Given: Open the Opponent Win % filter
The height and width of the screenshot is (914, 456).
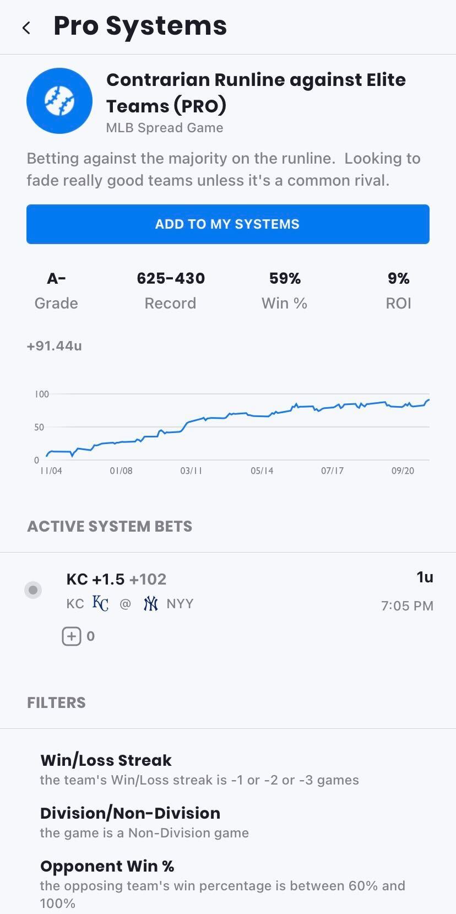Looking at the screenshot, I should click(x=107, y=866).
